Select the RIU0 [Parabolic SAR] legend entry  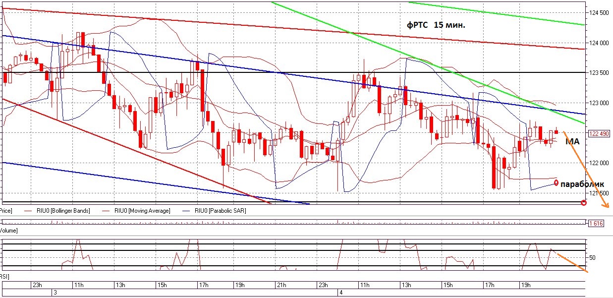coord(214,211)
